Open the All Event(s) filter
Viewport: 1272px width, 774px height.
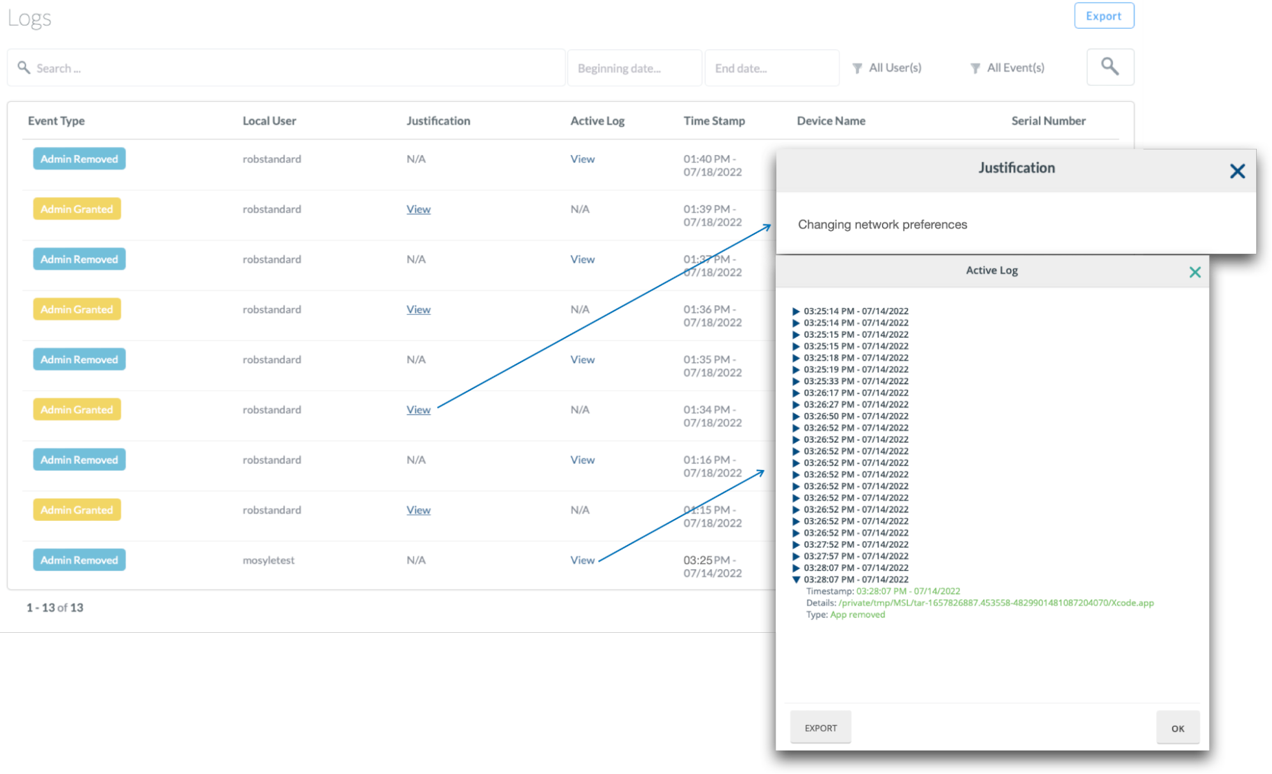(x=1007, y=67)
